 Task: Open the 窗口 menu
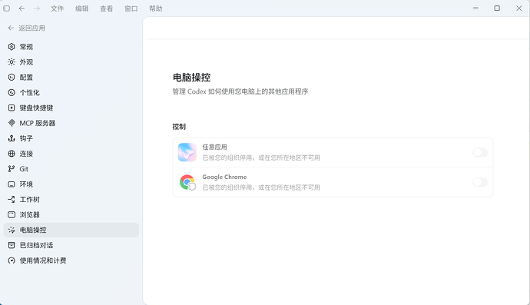click(x=131, y=8)
